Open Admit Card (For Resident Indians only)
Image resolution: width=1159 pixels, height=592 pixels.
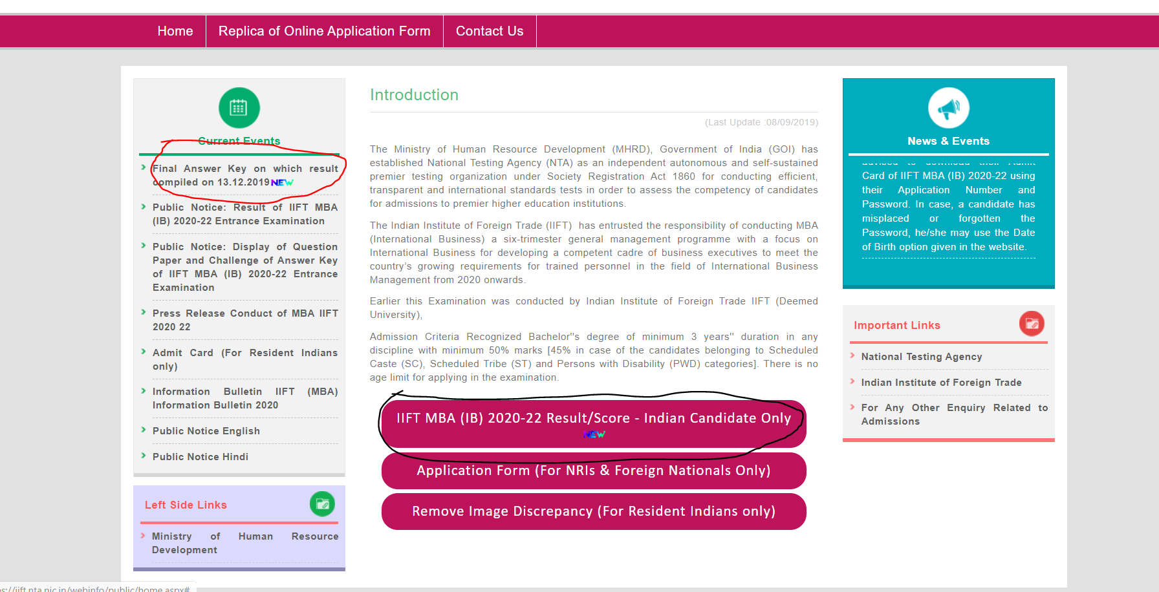click(245, 359)
